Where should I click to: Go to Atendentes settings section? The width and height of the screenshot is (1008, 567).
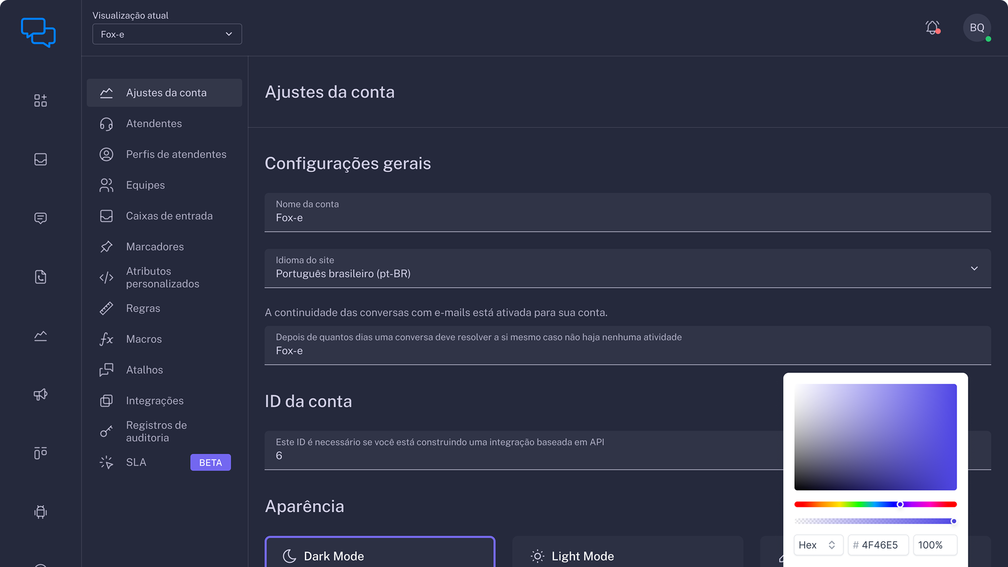tap(153, 123)
